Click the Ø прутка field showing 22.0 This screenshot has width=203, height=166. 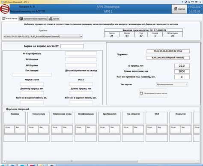pyautogui.click(x=182, y=66)
